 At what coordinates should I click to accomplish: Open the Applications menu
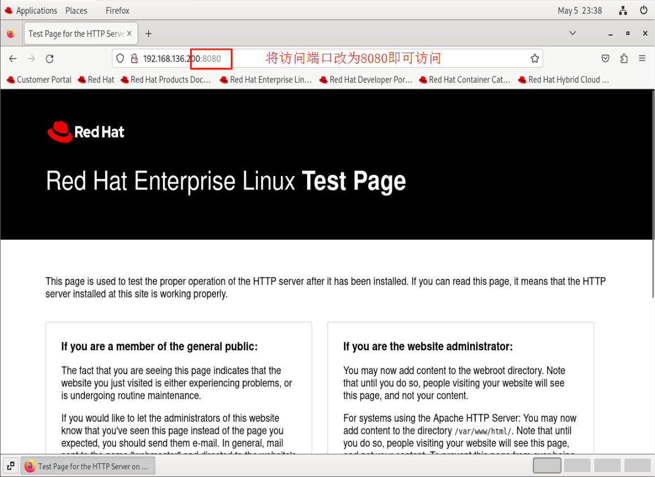[31, 10]
